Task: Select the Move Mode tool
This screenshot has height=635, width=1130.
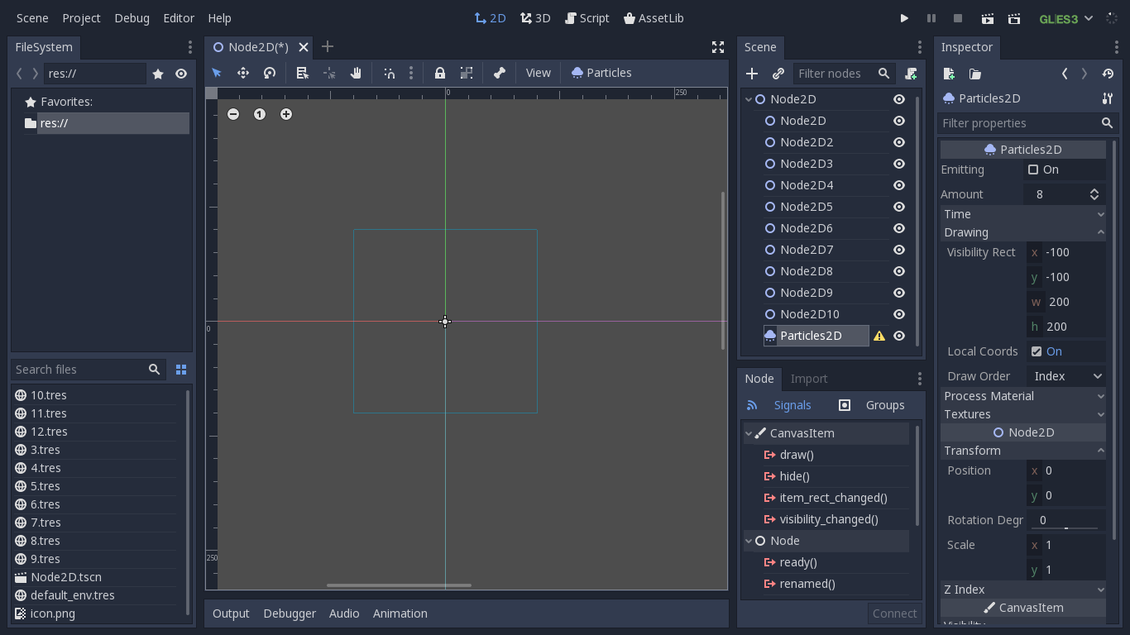Action: [x=243, y=73]
